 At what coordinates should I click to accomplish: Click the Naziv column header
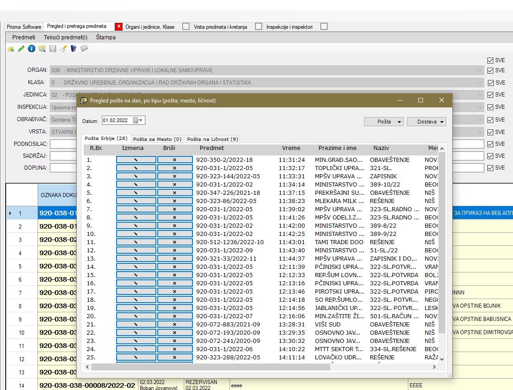381,148
